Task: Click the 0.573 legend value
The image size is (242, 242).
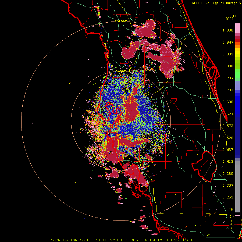Action: [228, 126]
